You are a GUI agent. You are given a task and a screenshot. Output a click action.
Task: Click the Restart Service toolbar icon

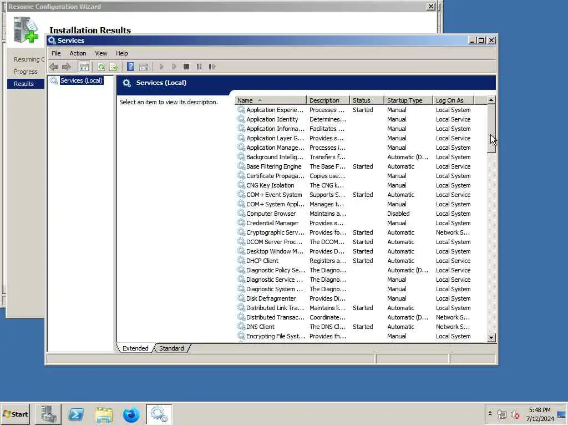(x=212, y=67)
